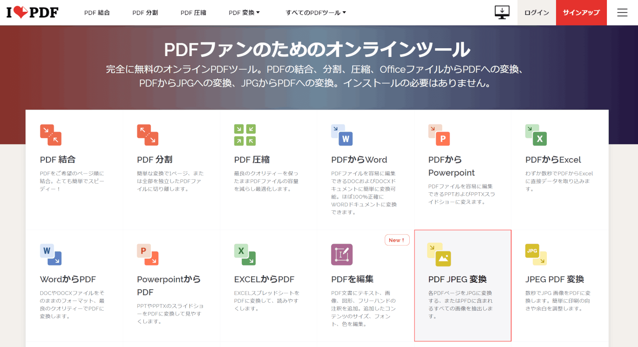Click the JPEG PDF 変換 icon
Screen dimensions: 638x347
pyautogui.click(x=536, y=255)
